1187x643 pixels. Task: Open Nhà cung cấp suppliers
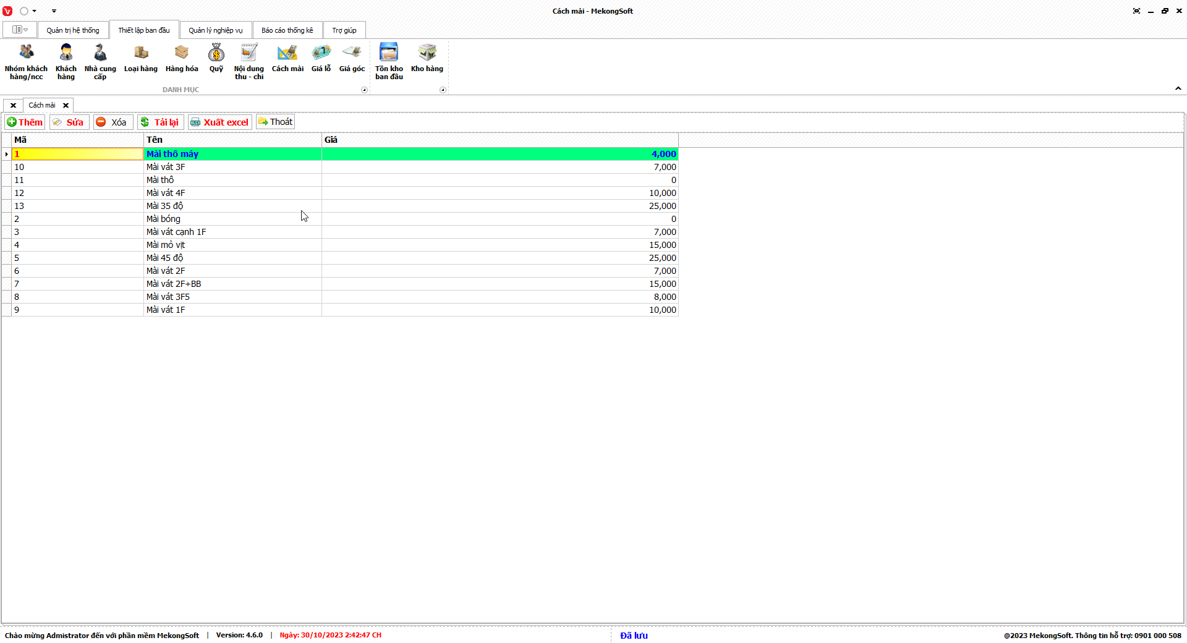(100, 62)
